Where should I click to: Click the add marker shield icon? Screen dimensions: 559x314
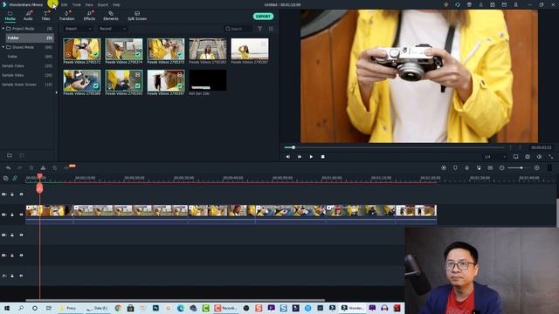click(x=455, y=168)
